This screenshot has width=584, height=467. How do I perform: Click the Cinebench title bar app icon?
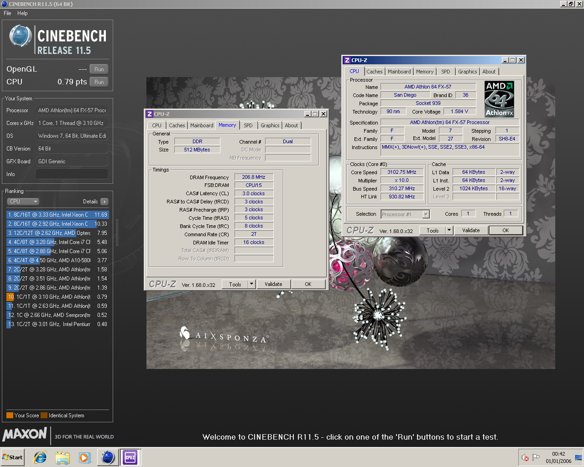[4, 4]
